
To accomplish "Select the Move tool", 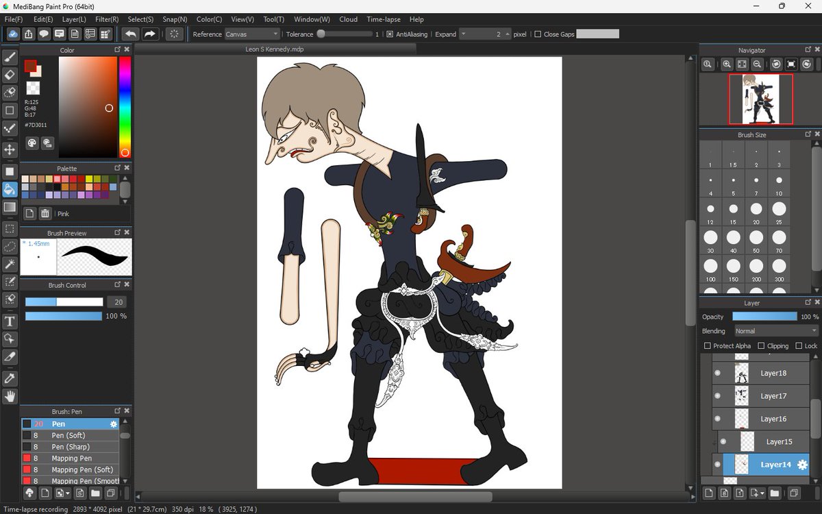I will tap(10, 149).
